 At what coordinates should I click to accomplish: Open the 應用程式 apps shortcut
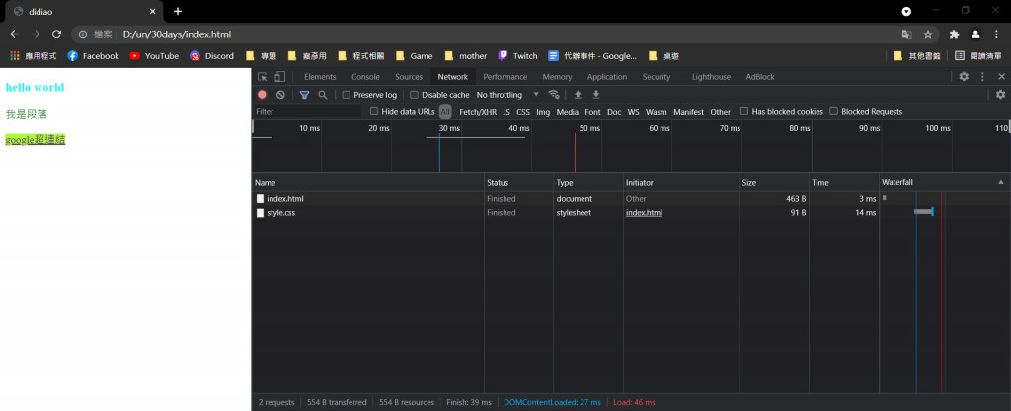pos(34,56)
